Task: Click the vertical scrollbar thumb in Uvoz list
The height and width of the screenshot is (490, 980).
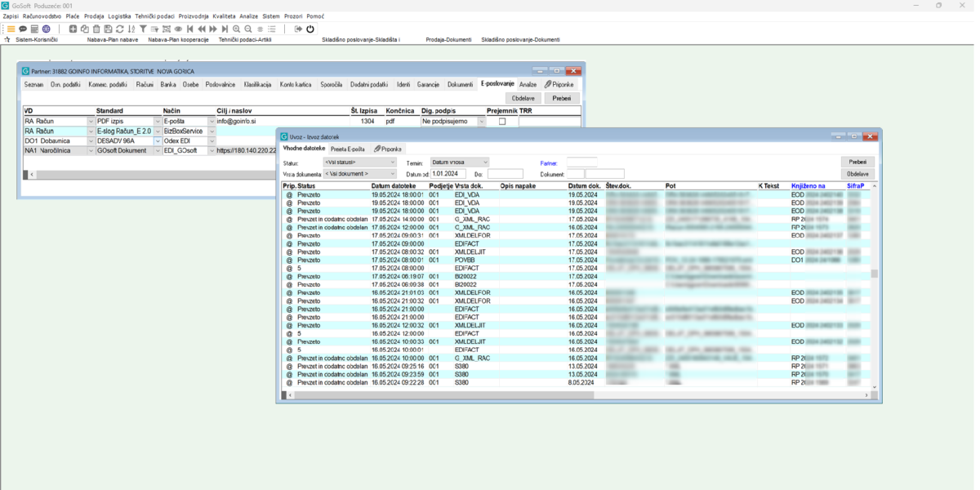Action: (875, 274)
